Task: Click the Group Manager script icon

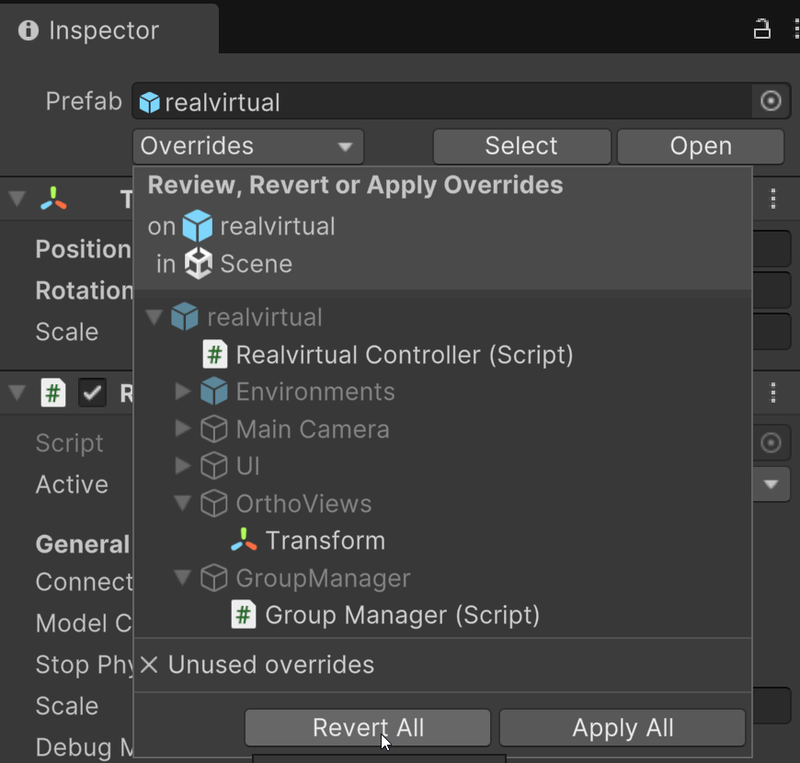Action: pyautogui.click(x=244, y=615)
